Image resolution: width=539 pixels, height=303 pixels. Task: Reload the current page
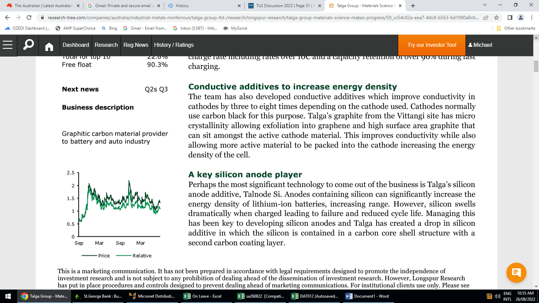point(29,18)
